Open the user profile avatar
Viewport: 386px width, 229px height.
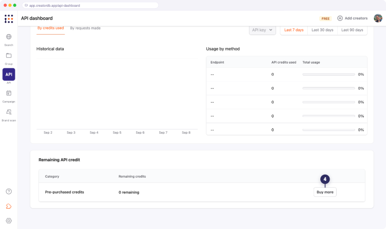tap(378, 18)
